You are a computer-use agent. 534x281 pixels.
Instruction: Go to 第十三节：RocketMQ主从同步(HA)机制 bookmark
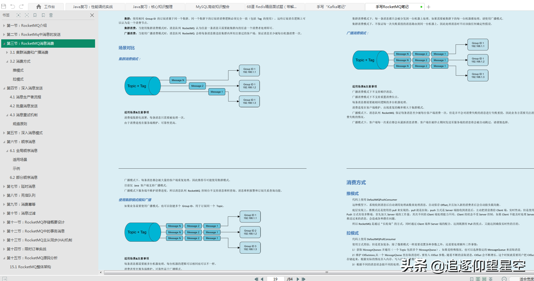39,240
